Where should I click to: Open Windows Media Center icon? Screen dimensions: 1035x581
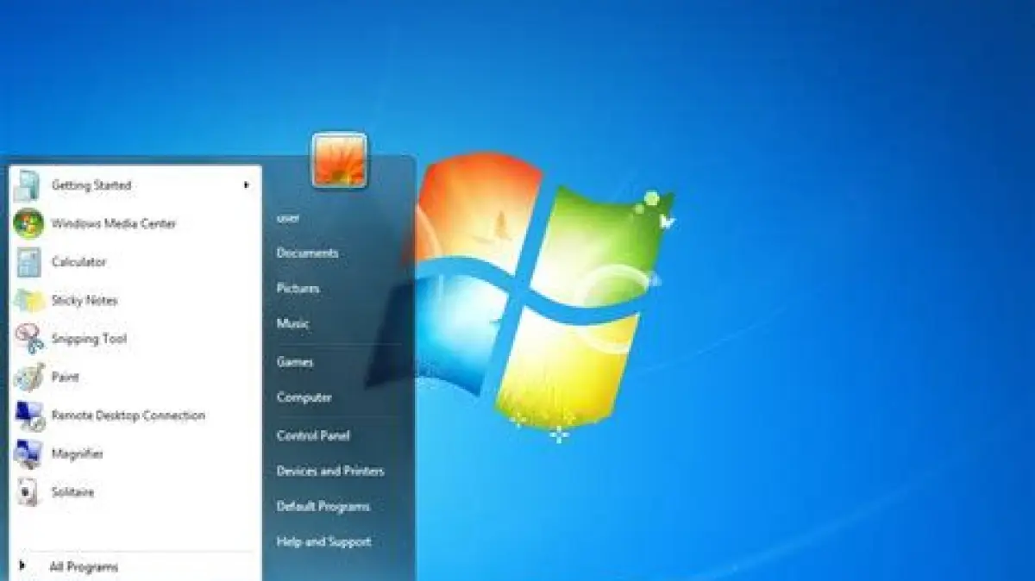pyautogui.click(x=28, y=224)
